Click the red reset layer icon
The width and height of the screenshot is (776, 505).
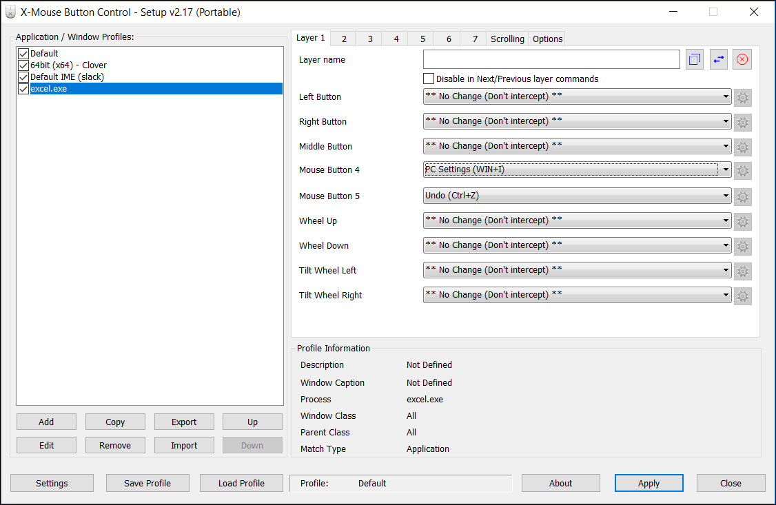coord(742,59)
